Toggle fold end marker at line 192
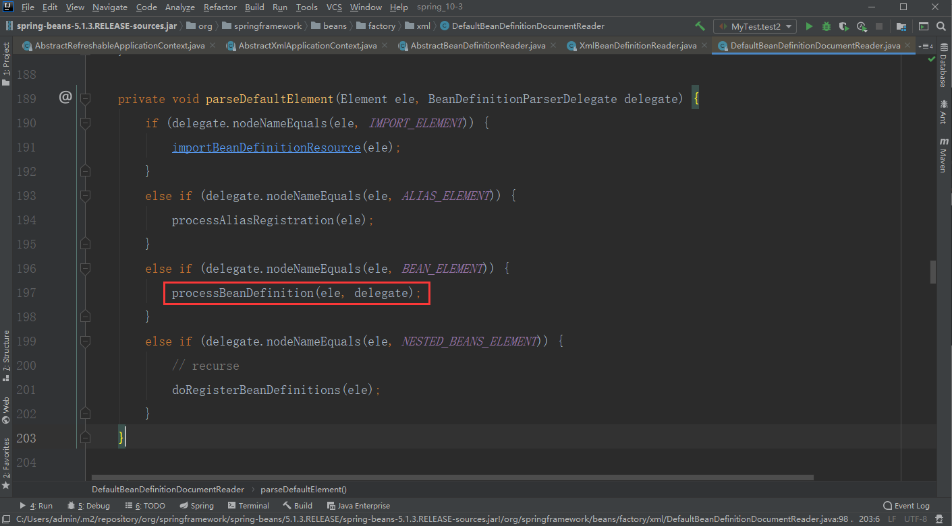952x526 pixels. [85, 172]
